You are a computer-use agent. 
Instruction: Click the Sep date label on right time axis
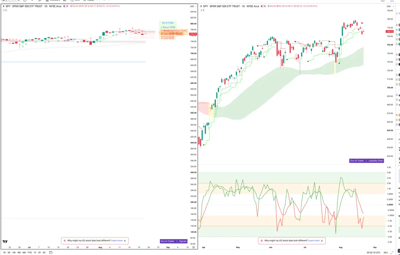click(375, 247)
